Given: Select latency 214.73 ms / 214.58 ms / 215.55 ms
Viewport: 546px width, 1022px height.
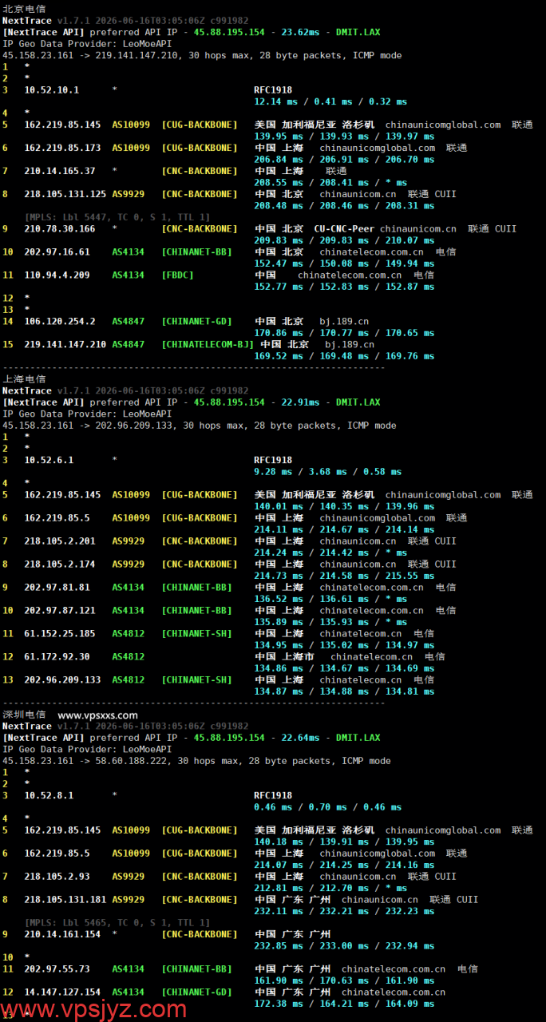Looking at the screenshot, I should point(344,576).
